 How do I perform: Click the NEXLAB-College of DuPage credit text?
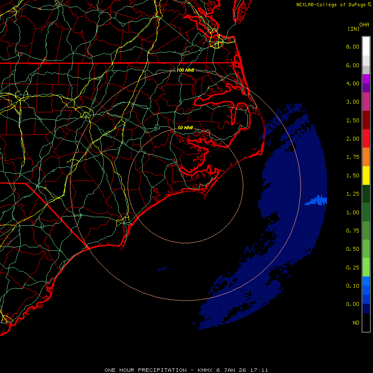pos(331,5)
